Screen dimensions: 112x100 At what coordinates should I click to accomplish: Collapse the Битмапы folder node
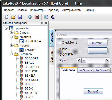pyautogui.click(x=11, y=54)
